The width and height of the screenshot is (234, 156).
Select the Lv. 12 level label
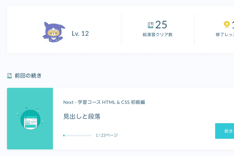tap(80, 34)
